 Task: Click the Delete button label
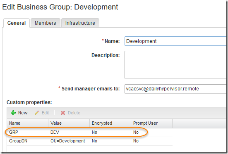tap(74, 113)
